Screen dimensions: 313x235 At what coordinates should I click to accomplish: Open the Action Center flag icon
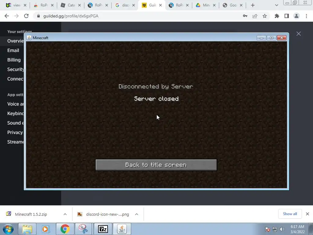267,229
